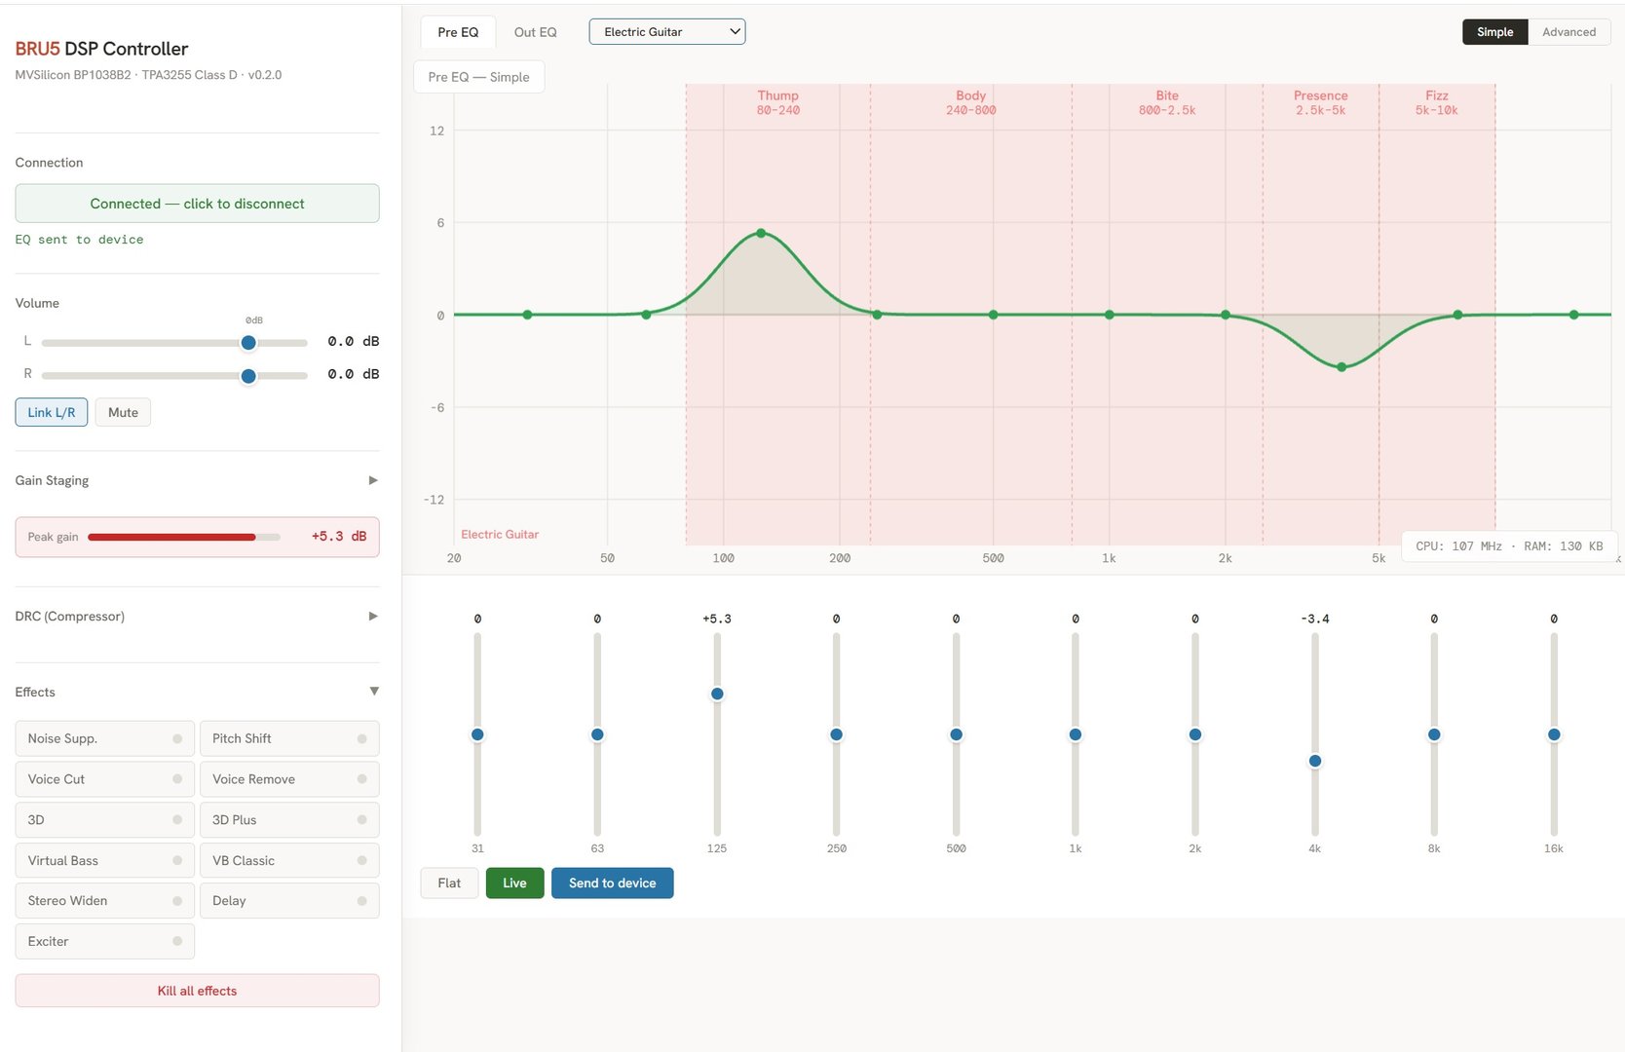The image size is (1625, 1052).
Task: Expand the DRC (Compressor) section arrow
Action: pyautogui.click(x=372, y=617)
